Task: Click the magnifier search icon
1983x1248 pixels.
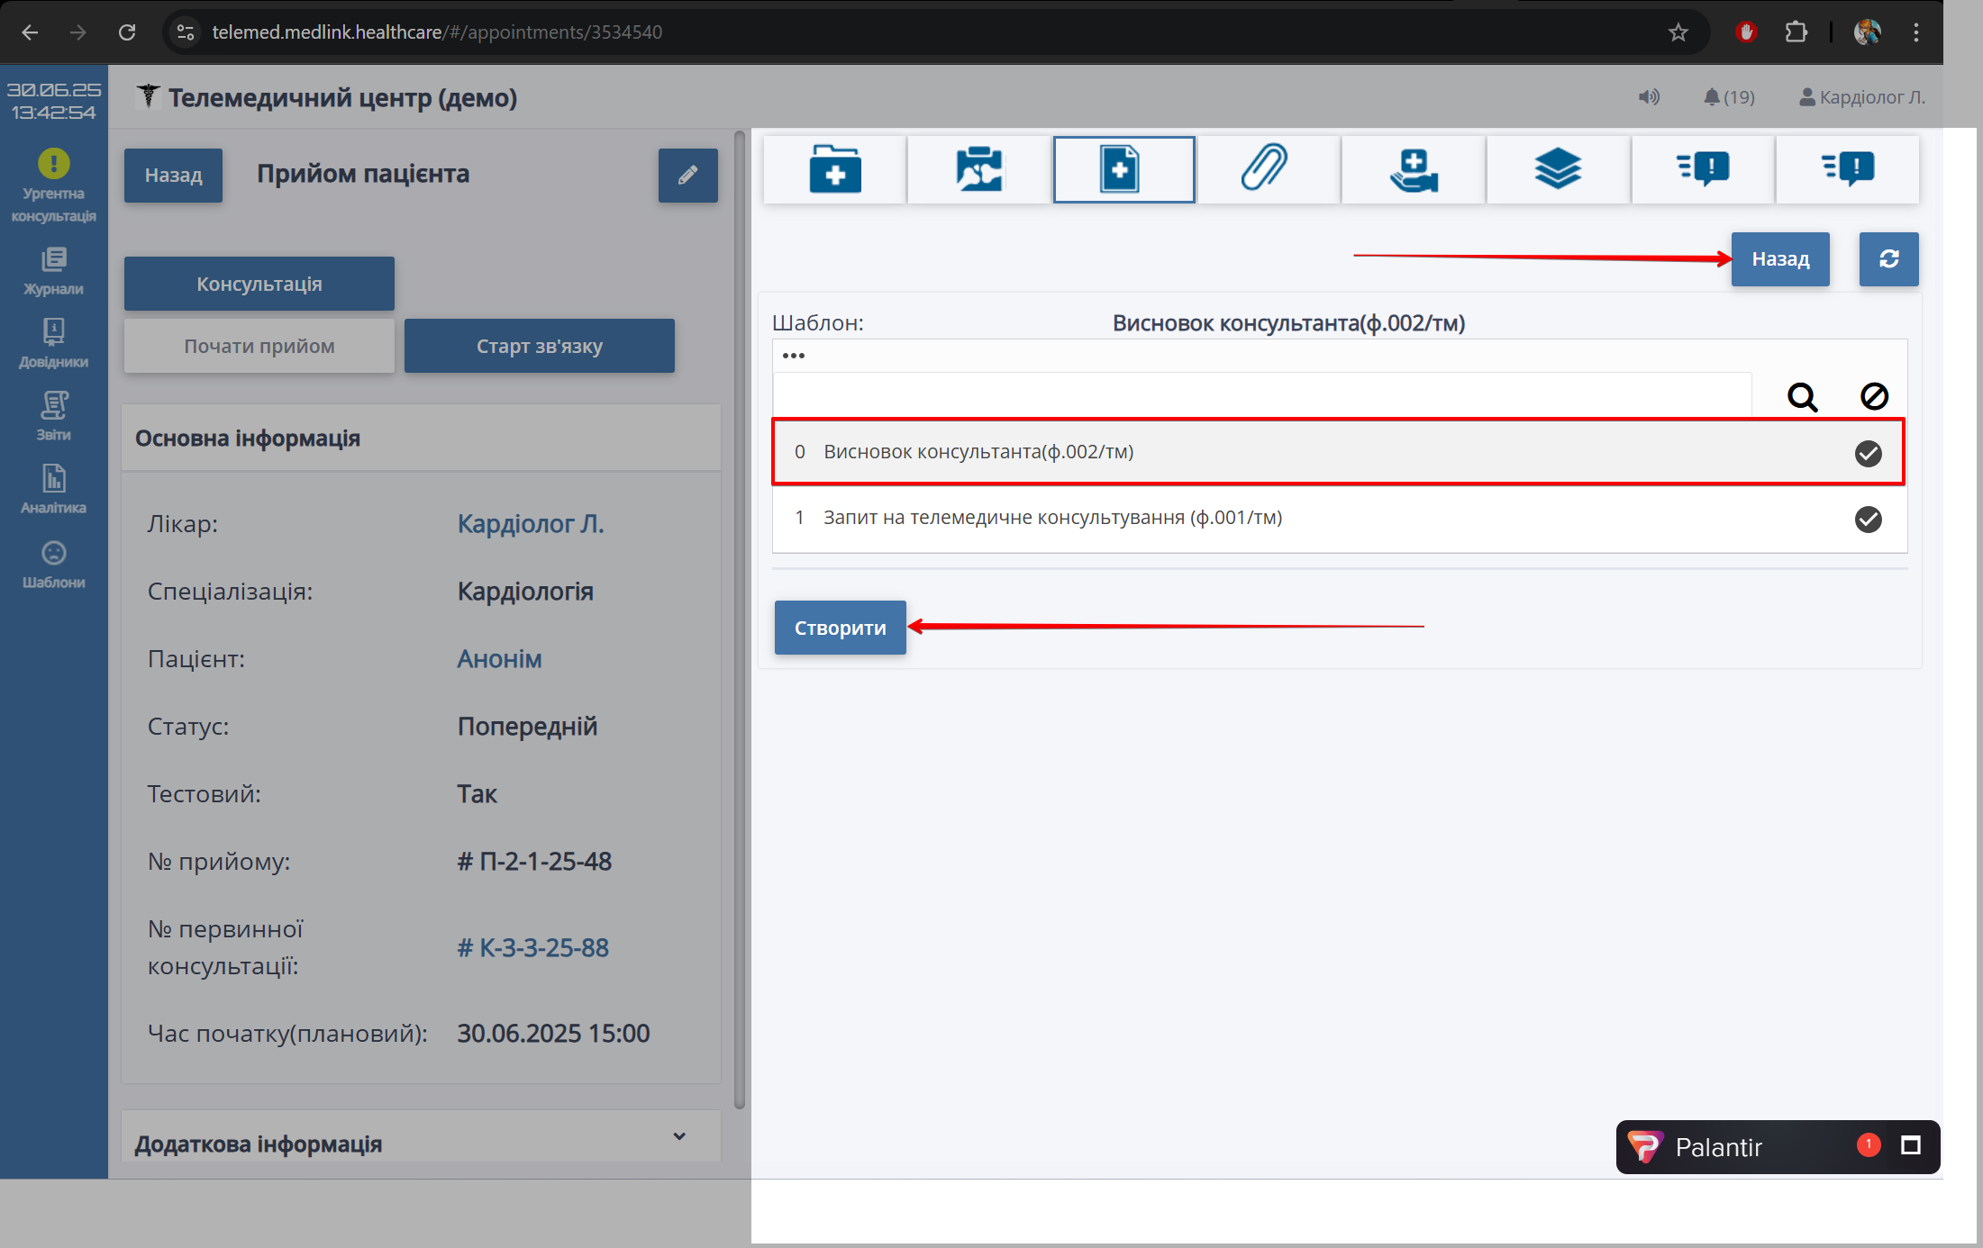Action: (1802, 396)
